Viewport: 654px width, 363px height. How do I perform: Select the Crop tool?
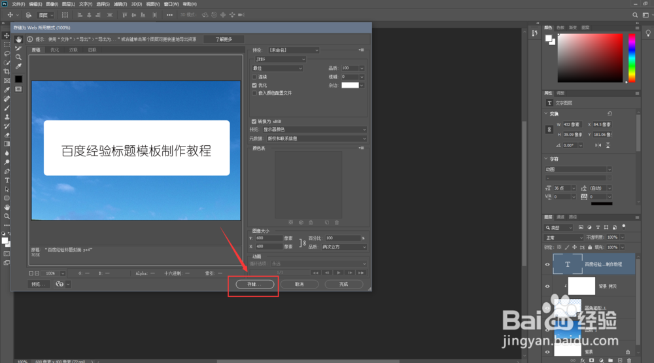7,72
